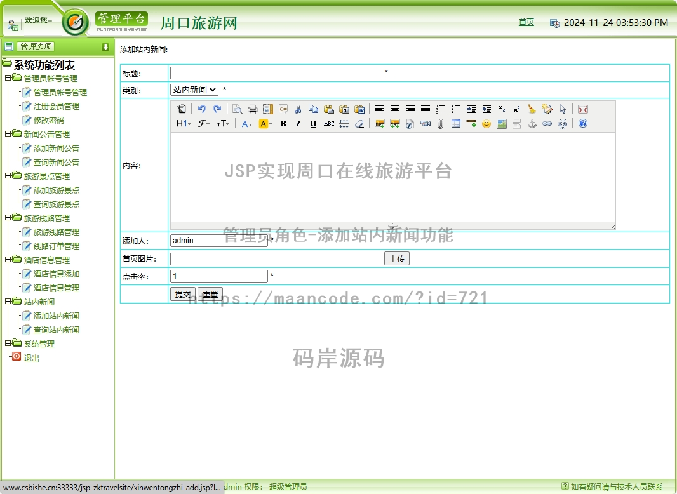The image size is (677, 494).
Task: Justify text fully
Action: pos(426,109)
